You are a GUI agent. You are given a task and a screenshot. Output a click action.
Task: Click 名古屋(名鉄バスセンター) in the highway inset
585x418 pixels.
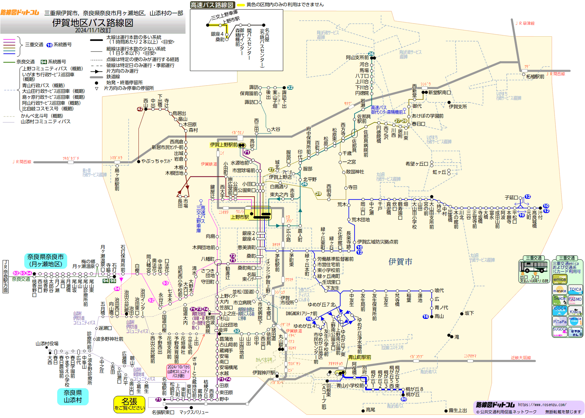click(264, 48)
